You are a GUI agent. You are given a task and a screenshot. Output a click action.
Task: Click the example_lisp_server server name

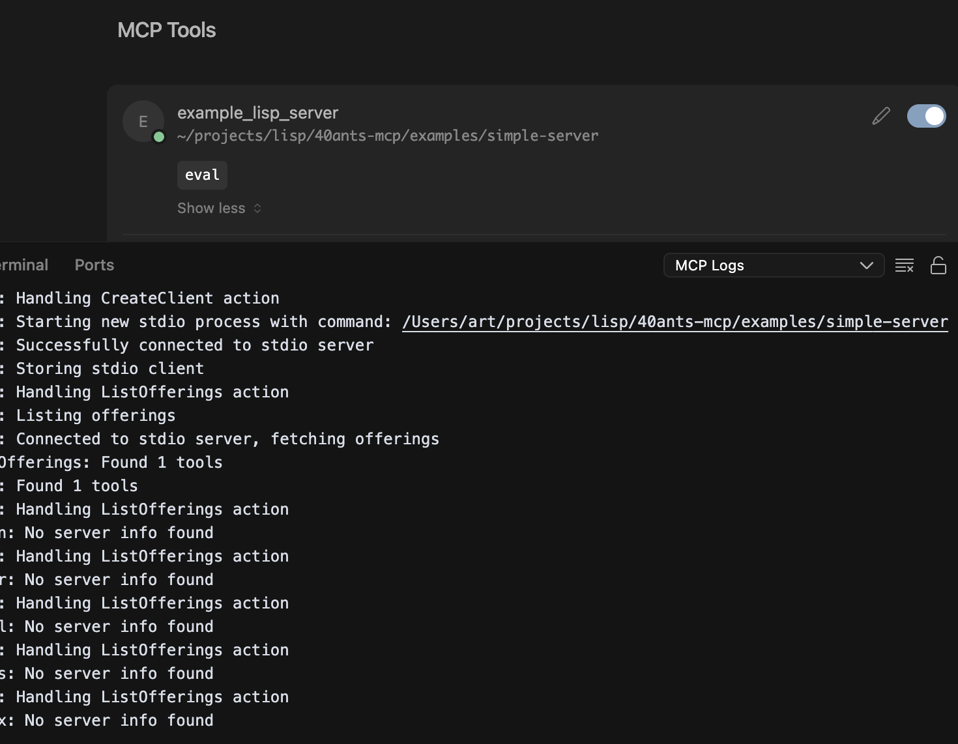pyautogui.click(x=257, y=113)
